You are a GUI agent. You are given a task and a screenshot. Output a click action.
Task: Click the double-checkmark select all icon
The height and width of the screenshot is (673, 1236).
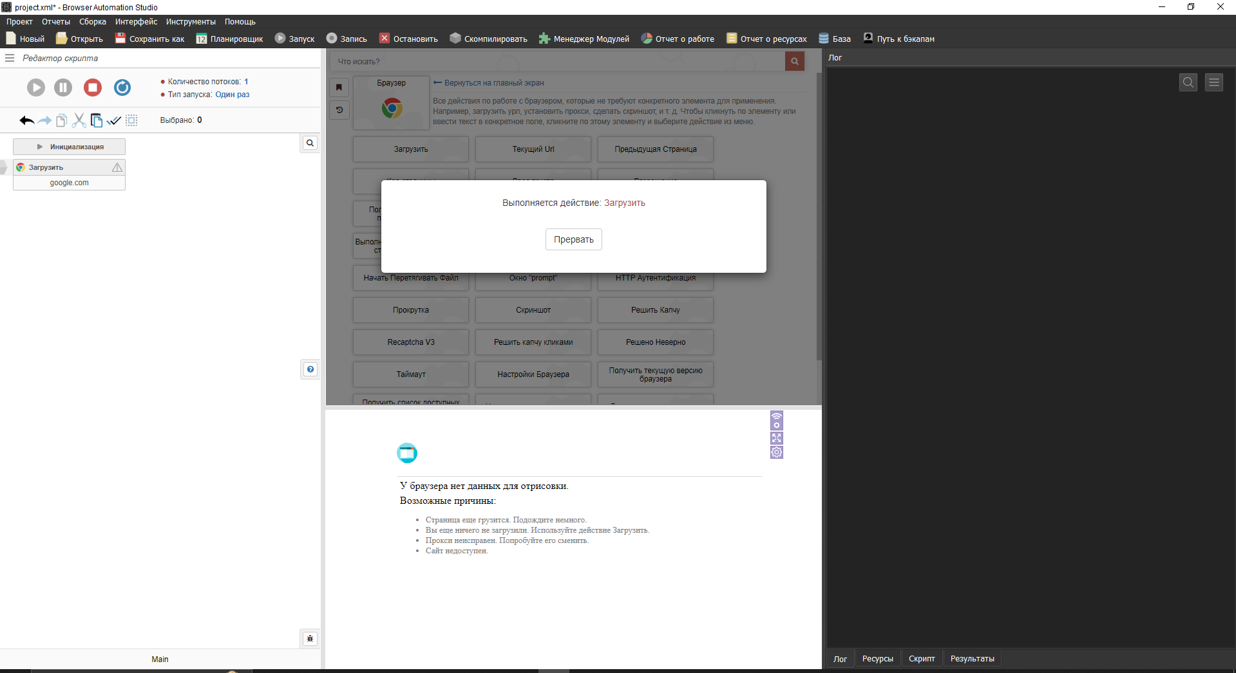[x=114, y=120]
